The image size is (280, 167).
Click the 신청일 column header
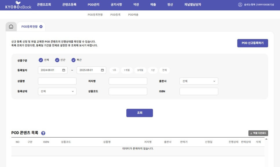point(209,142)
